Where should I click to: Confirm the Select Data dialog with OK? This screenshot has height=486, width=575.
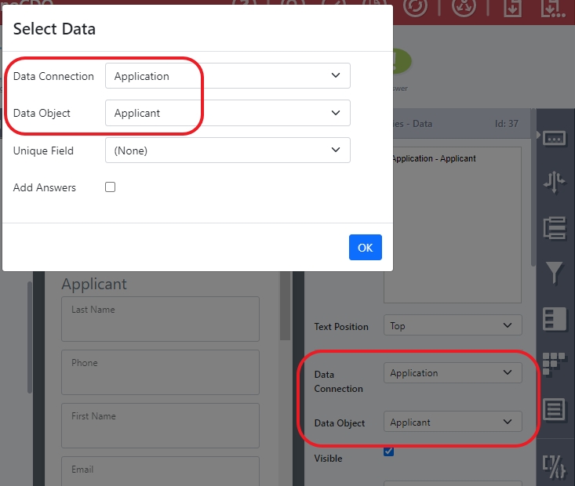[366, 248]
